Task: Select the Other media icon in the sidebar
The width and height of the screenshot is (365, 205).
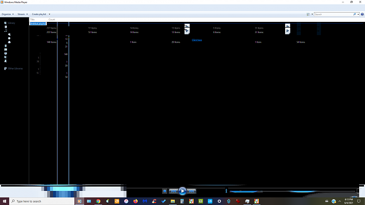Action: (x=6, y=57)
